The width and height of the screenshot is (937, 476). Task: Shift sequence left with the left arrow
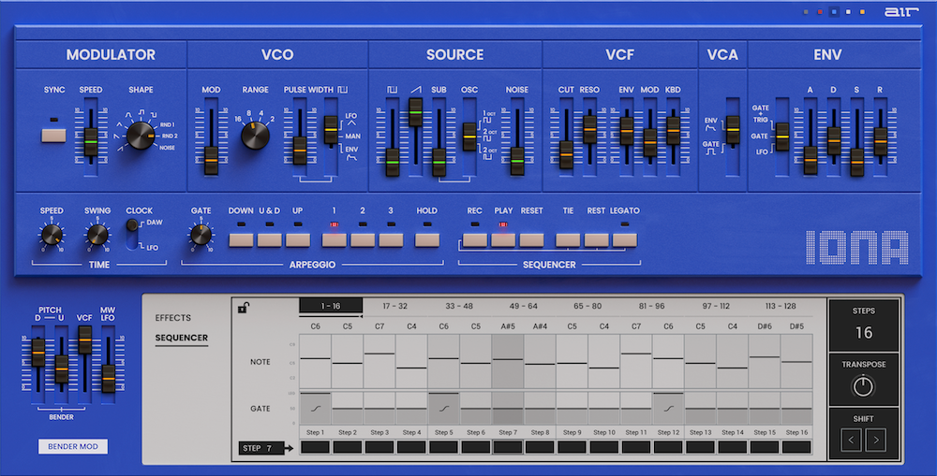[x=851, y=440]
